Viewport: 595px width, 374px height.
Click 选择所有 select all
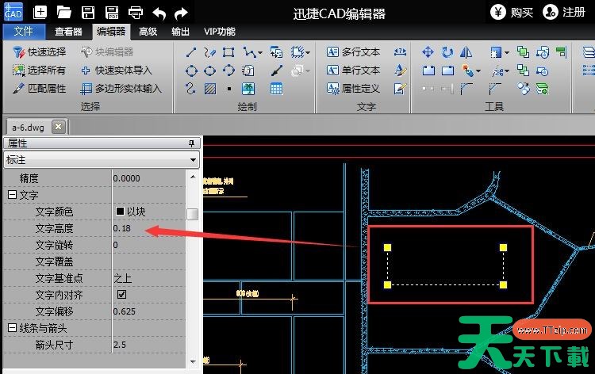point(39,70)
